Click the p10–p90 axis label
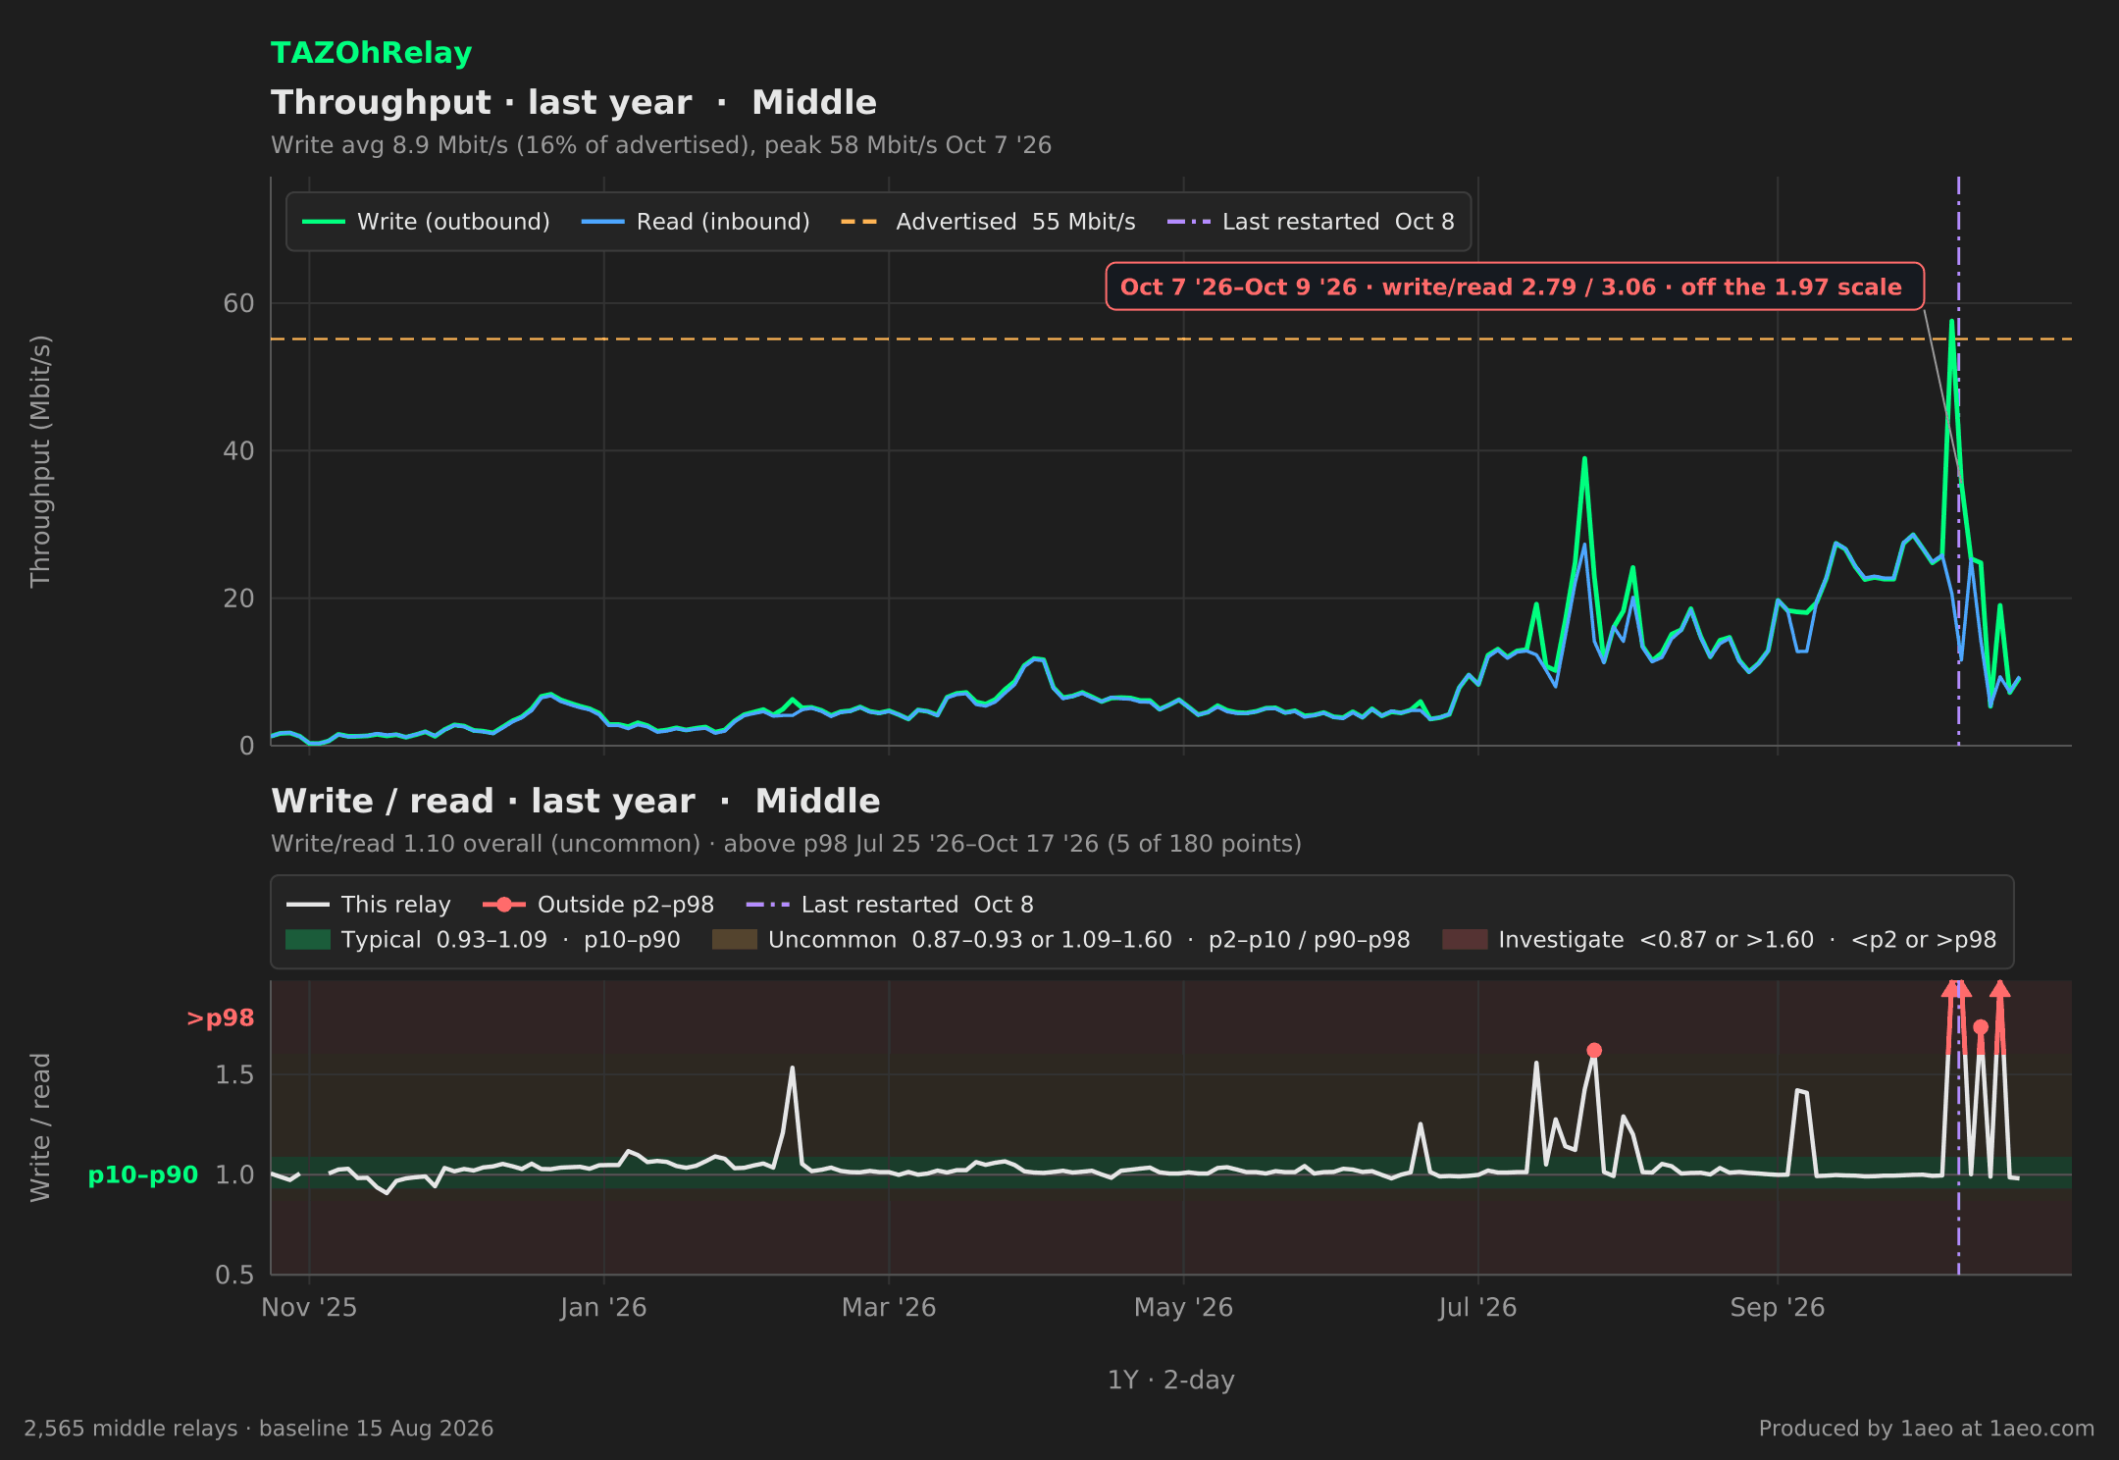The height and width of the screenshot is (1460, 2119). (143, 1174)
